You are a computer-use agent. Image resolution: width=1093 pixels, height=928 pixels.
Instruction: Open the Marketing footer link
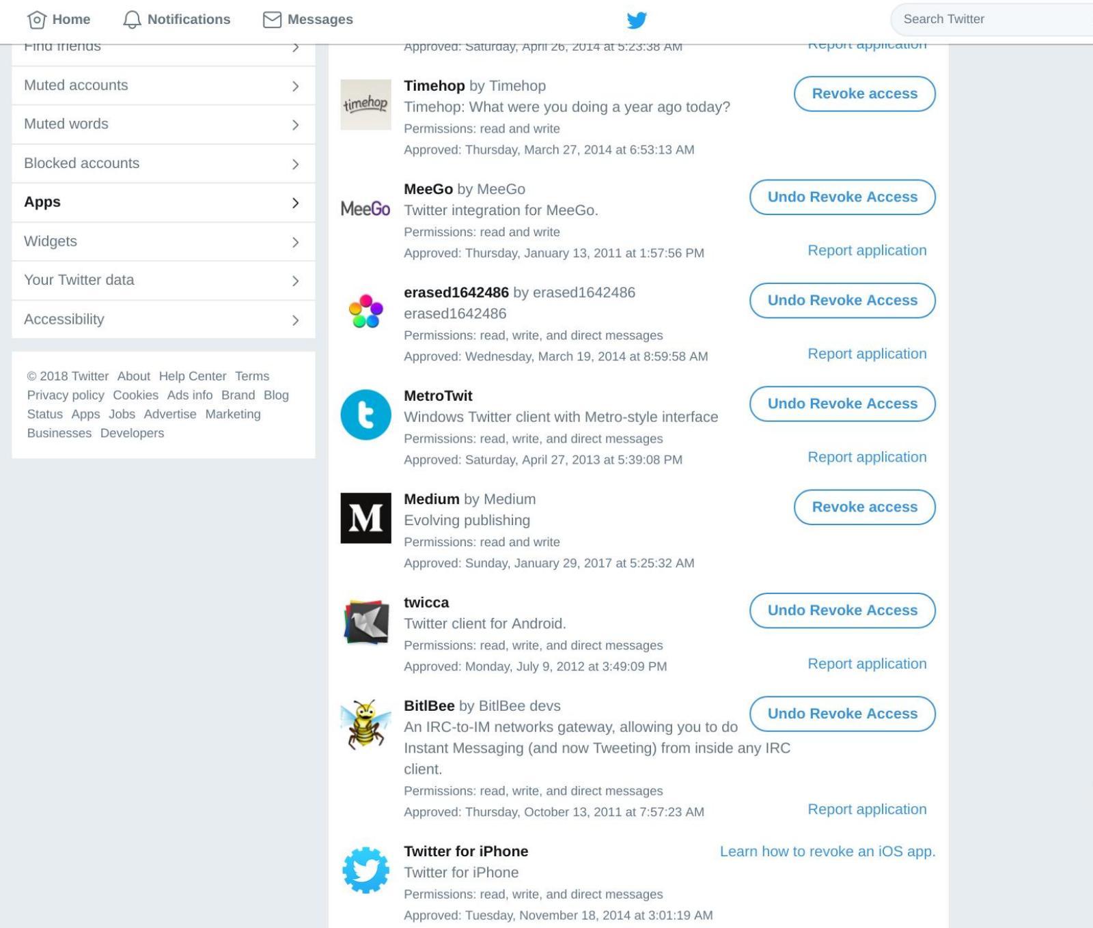tap(233, 414)
